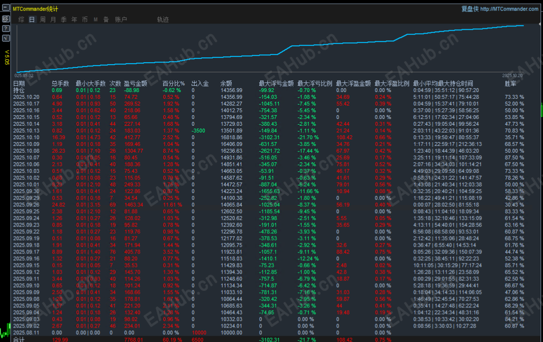Click the MTCommander统计 panel title
This screenshot has height=342, width=543.
pyautogui.click(x=36, y=9)
